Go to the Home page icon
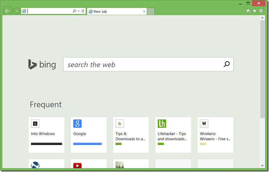 click(x=248, y=11)
